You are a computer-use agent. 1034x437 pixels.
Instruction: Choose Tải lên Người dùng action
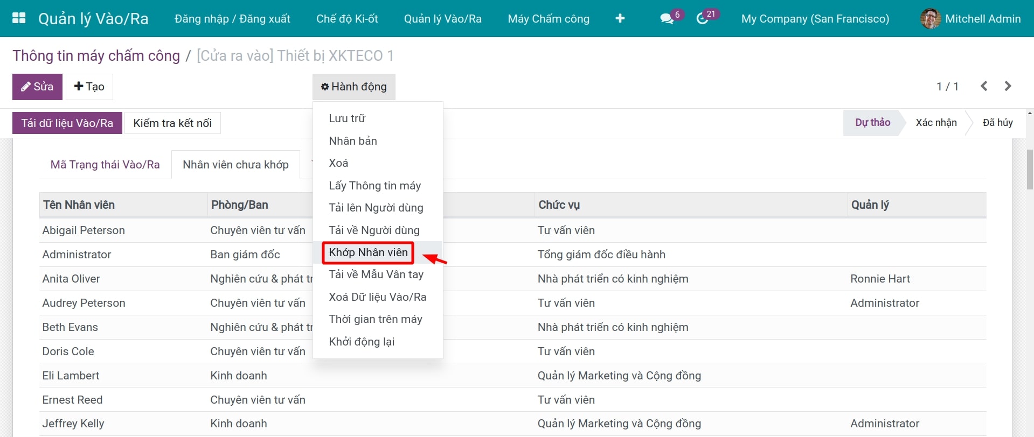point(378,207)
